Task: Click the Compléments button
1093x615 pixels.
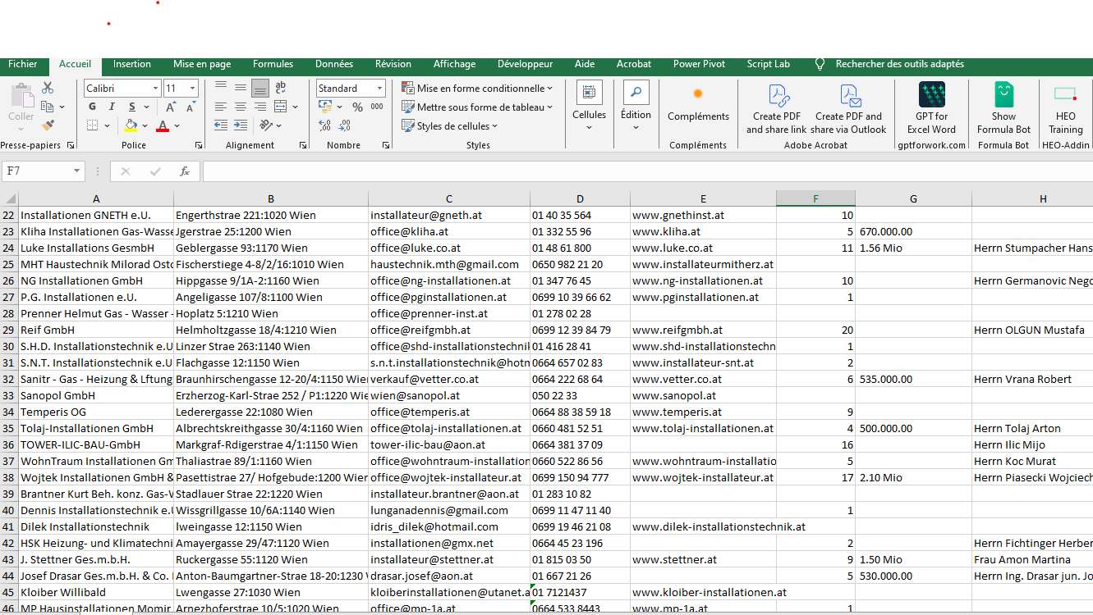Action: click(698, 104)
